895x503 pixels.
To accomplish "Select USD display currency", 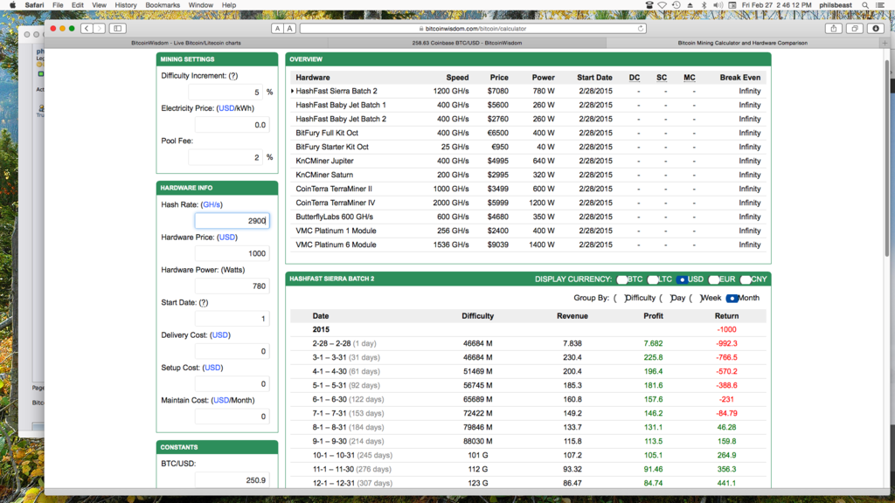I will [x=682, y=279].
